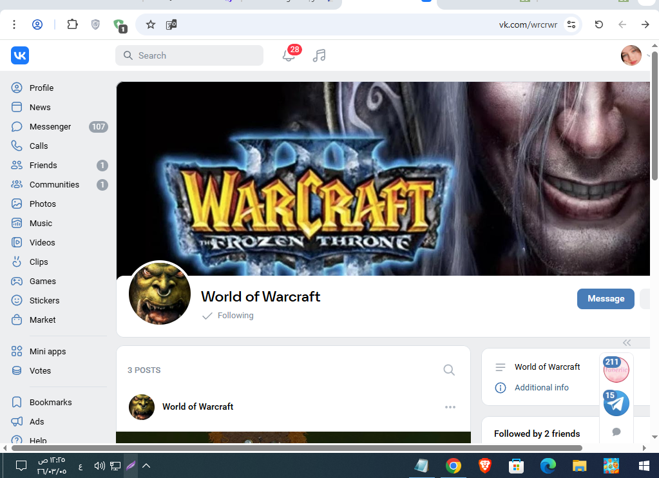Open the user avatar account menu
This screenshot has height=478, width=659.
click(x=631, y=55)
